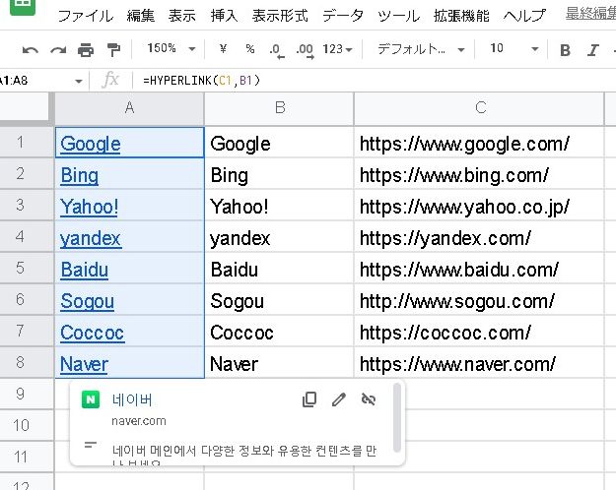Select column A header
Viewport: 616px width, 490px height.
pos(130,108)
